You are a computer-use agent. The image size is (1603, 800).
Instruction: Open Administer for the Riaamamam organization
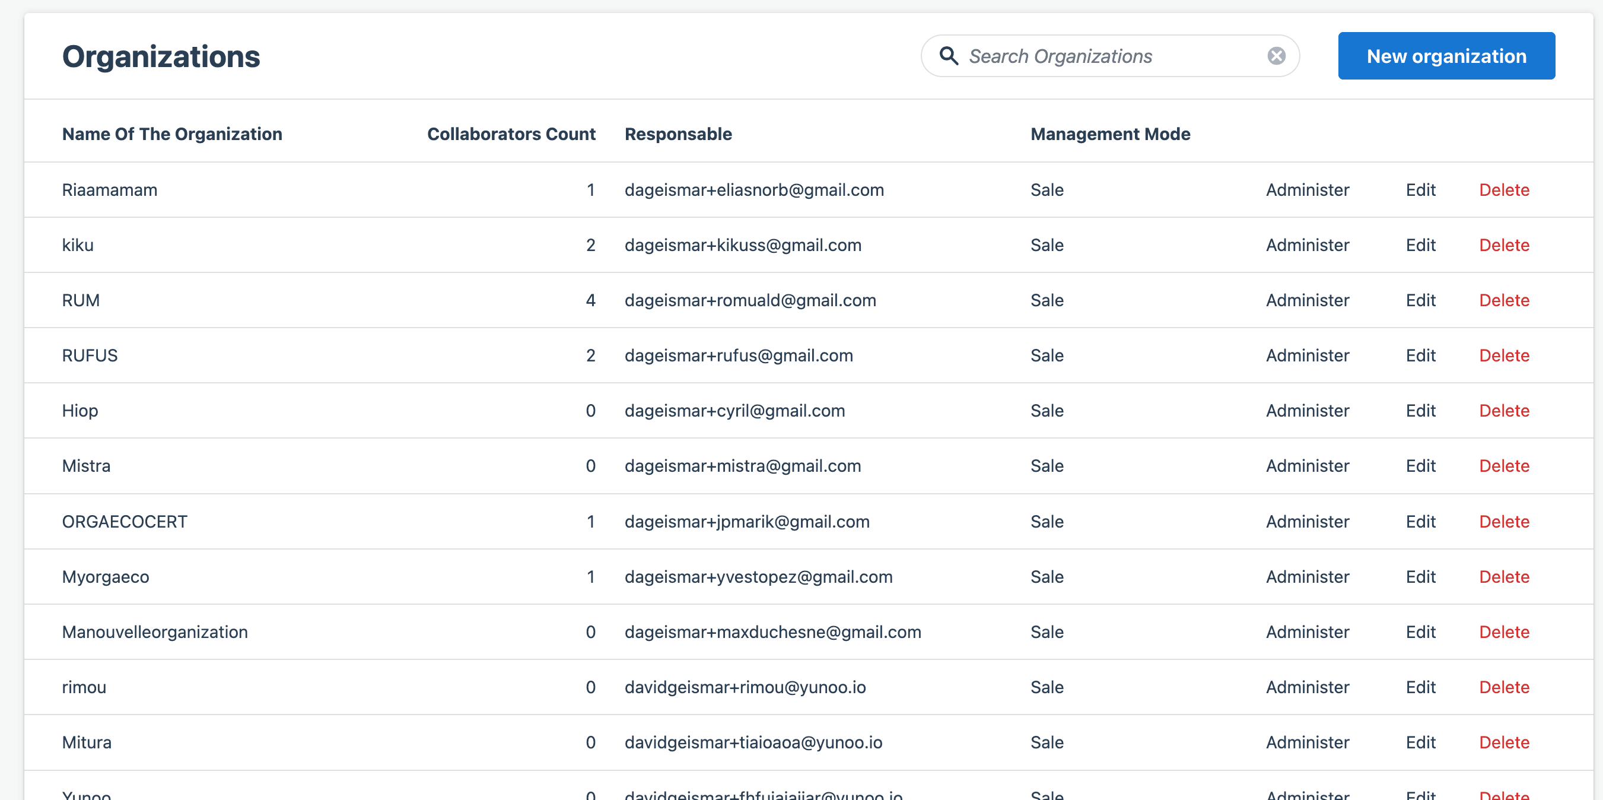[x=1307, y=190]
